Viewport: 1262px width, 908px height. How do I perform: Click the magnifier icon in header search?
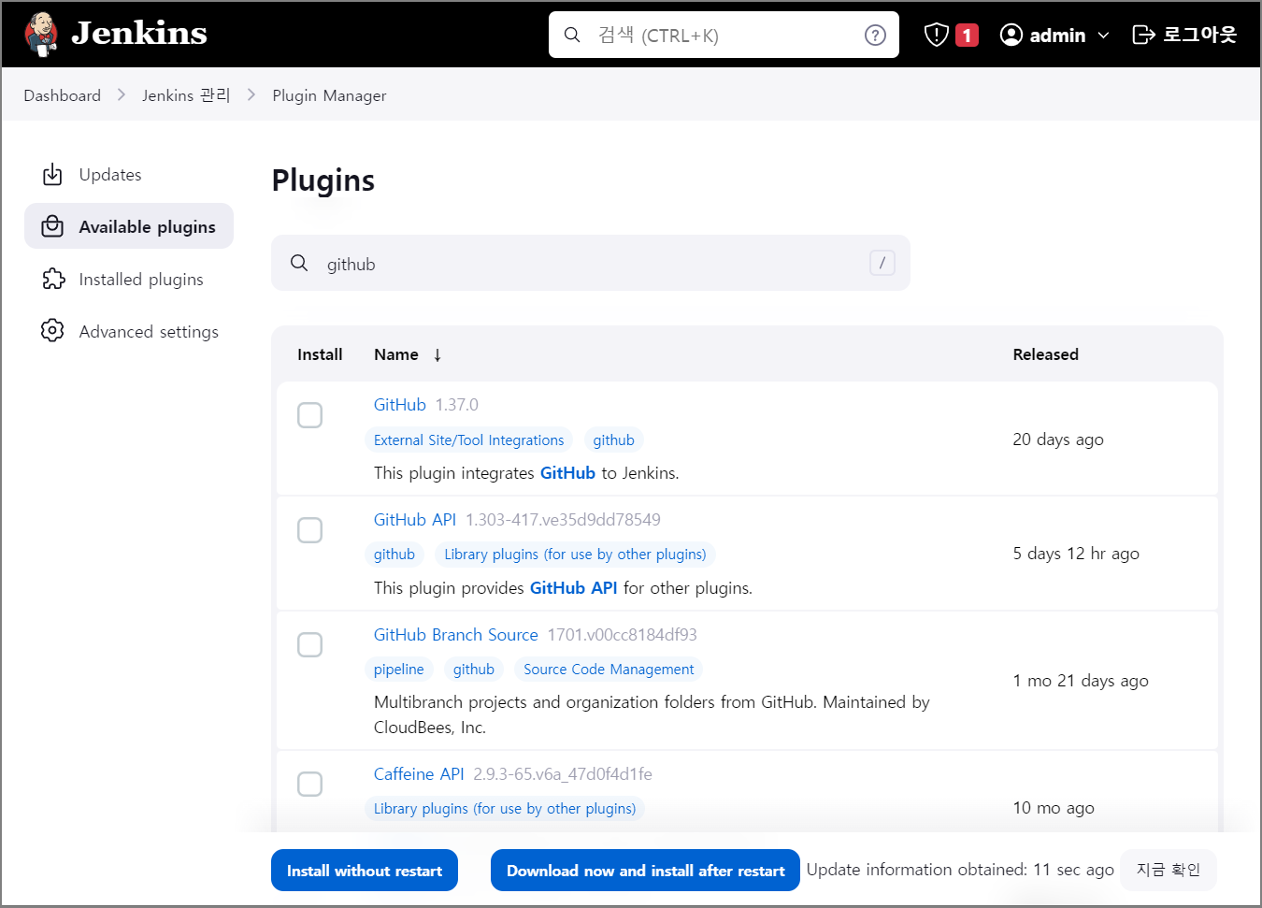coord(572,35)
